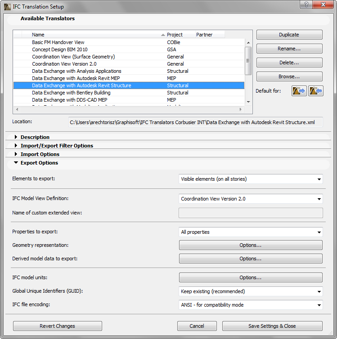Click the Rename... button
This screenshot has height=339, width=337.
coord(289,49)
